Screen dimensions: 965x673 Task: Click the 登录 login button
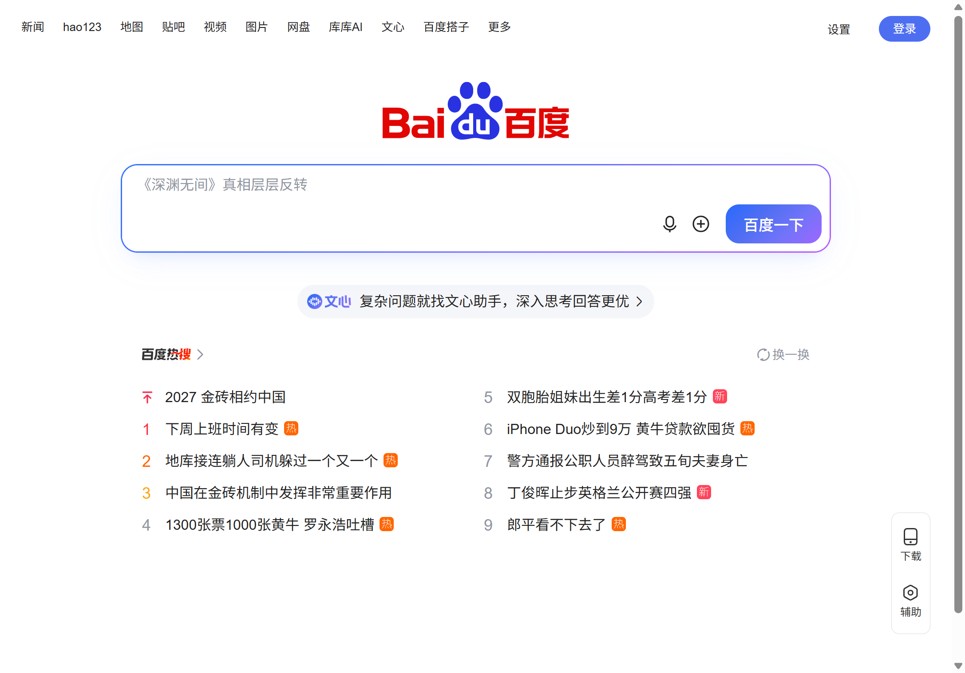904,29
